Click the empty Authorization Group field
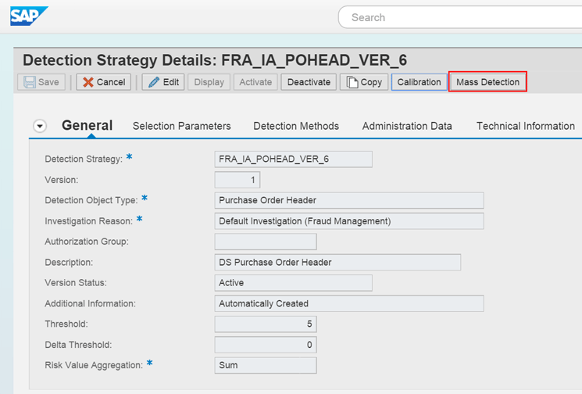Viewport: 582px width, 394px height. [266, 242]
